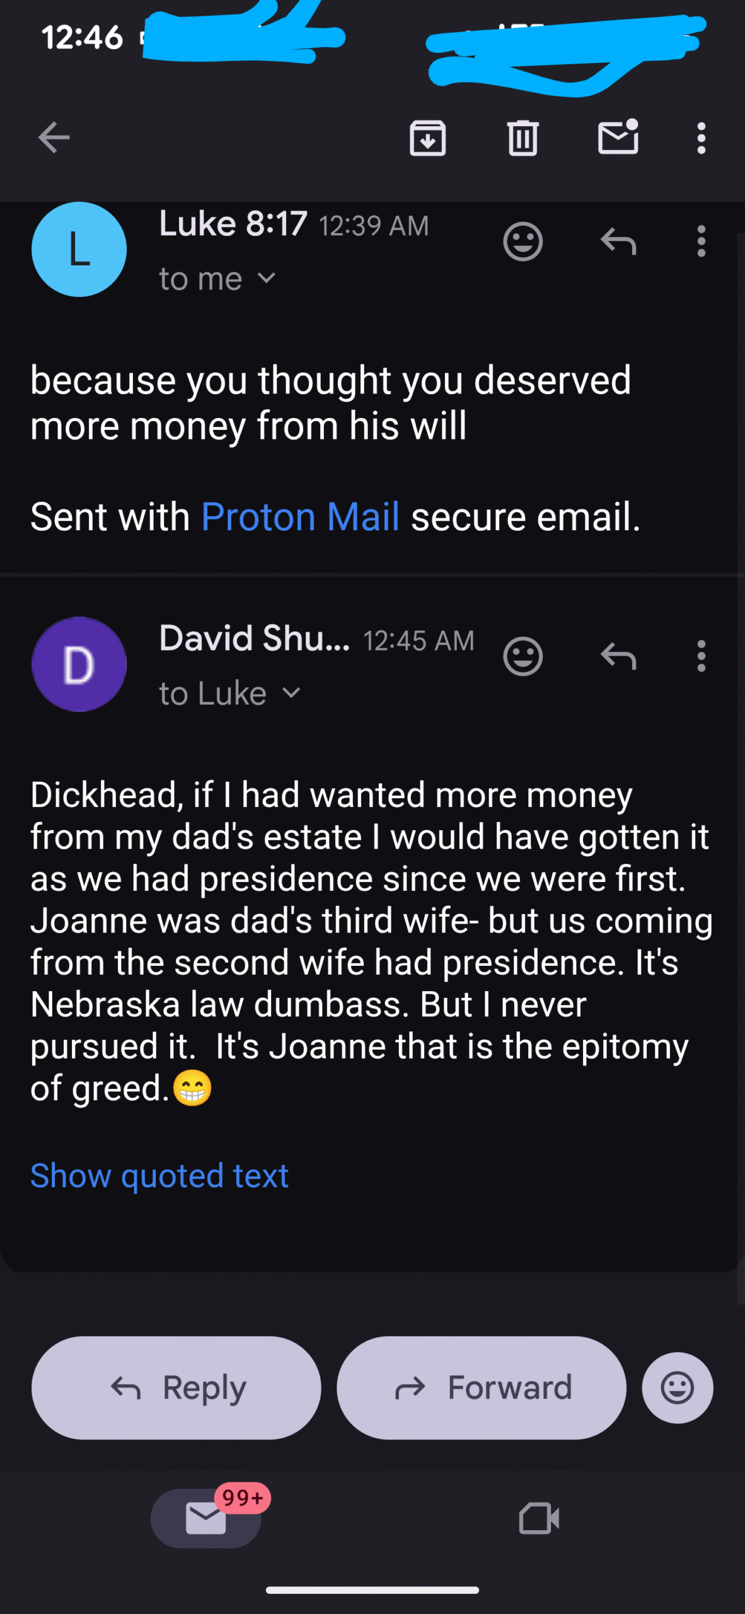Go back using the top-left arrow
Image resolution: width=745 pixels, height=1614 pixels.
[x=54, y=137]
